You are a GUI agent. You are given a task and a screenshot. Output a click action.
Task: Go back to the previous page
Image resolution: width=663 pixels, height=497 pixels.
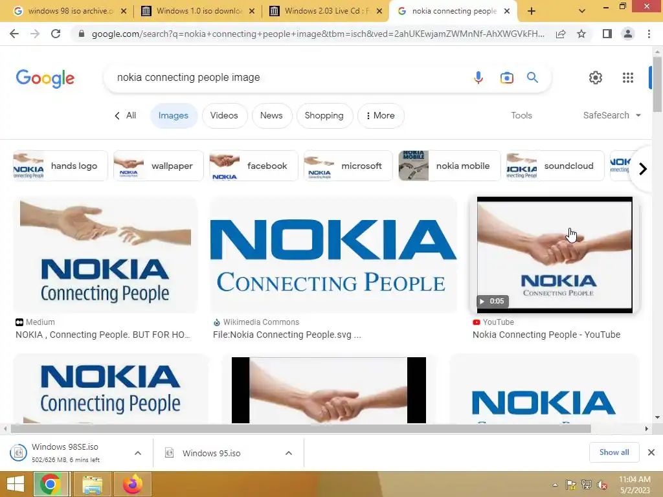14,34
